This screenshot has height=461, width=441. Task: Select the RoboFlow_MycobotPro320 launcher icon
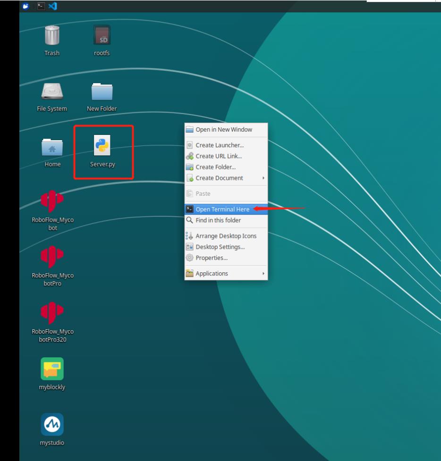point(52,313)
